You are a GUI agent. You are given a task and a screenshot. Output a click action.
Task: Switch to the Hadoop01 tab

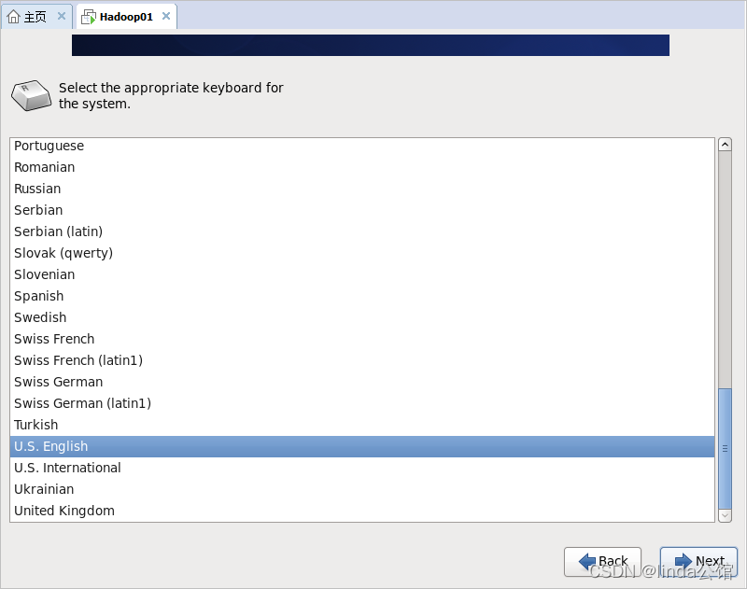tap(126, 17)
